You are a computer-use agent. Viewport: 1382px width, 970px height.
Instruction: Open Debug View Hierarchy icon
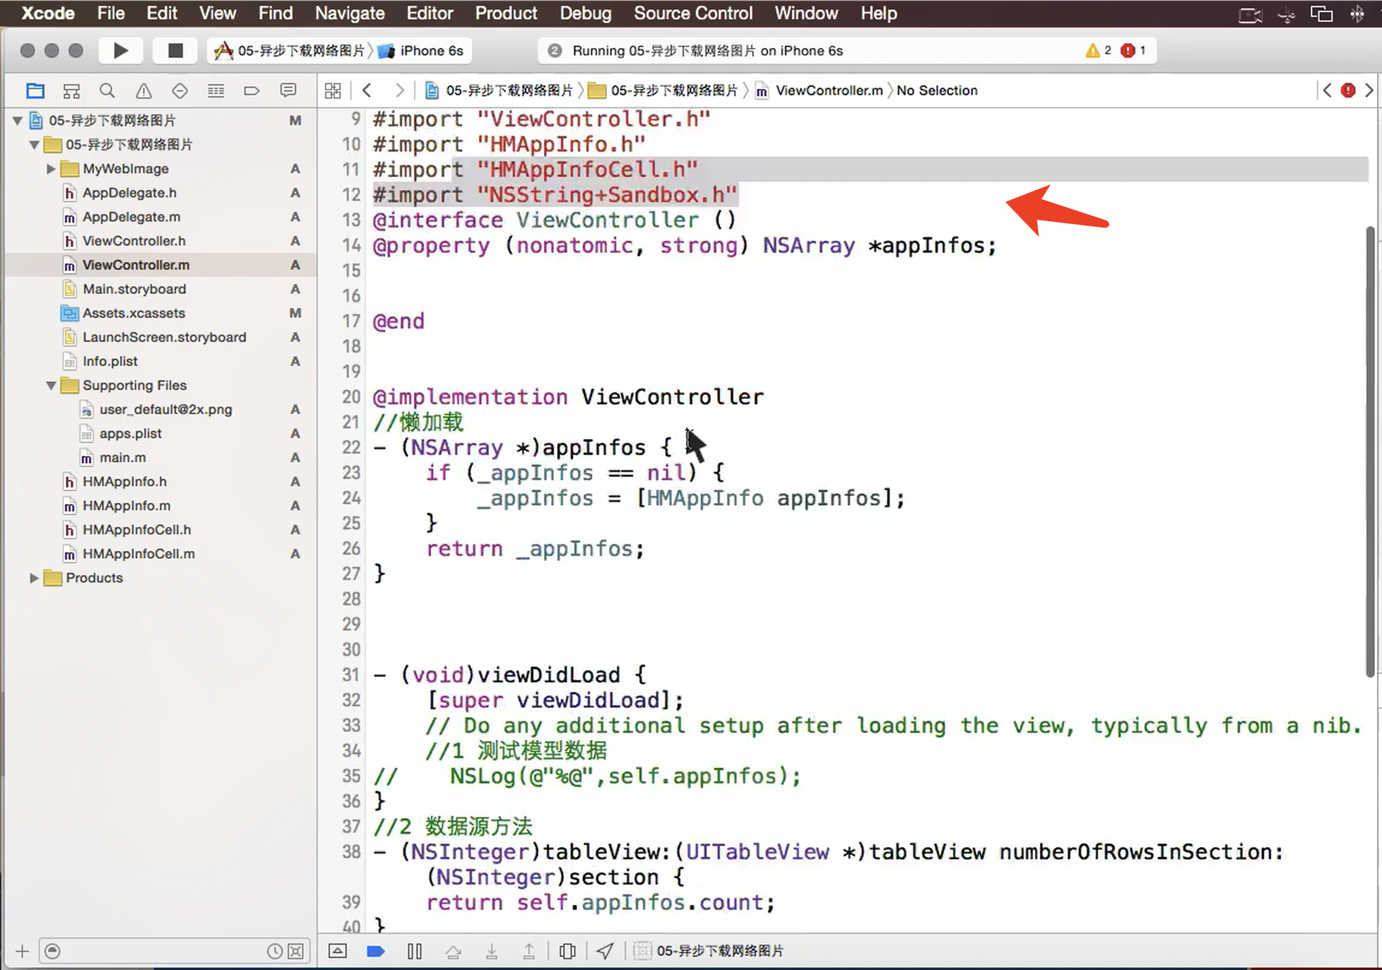(567, 951)
